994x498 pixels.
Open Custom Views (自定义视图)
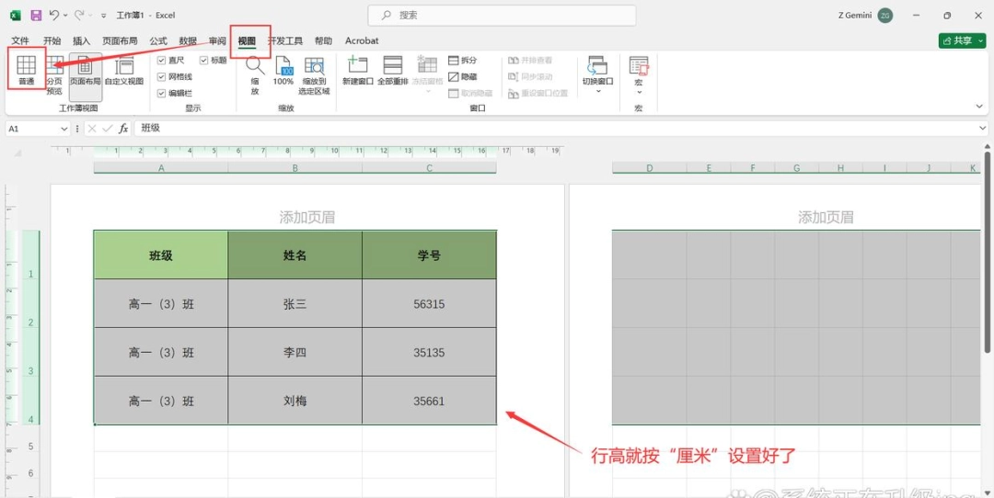click(124, 70)
